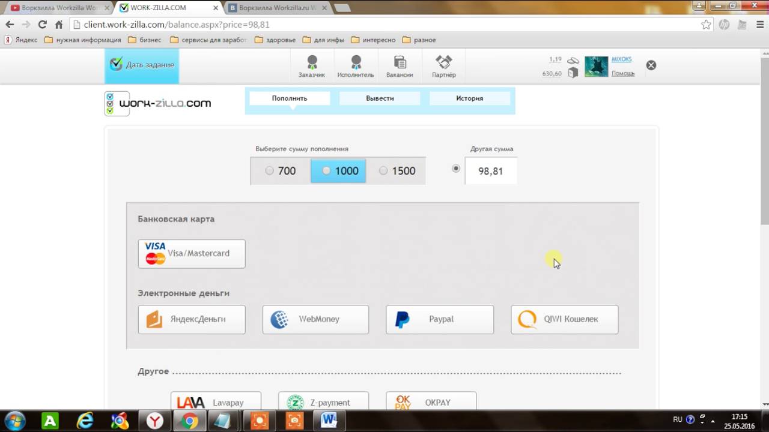Select the WORK-ZILLA.COM browser tab
The height and width of the screenshot is (432, 769).
[x=167, y=8]
